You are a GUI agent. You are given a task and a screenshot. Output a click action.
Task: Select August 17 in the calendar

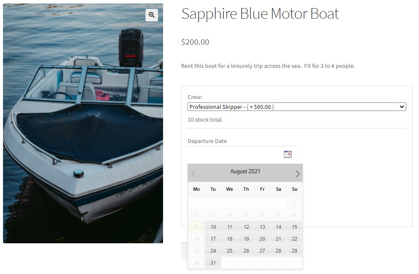(x=213, y=239)
